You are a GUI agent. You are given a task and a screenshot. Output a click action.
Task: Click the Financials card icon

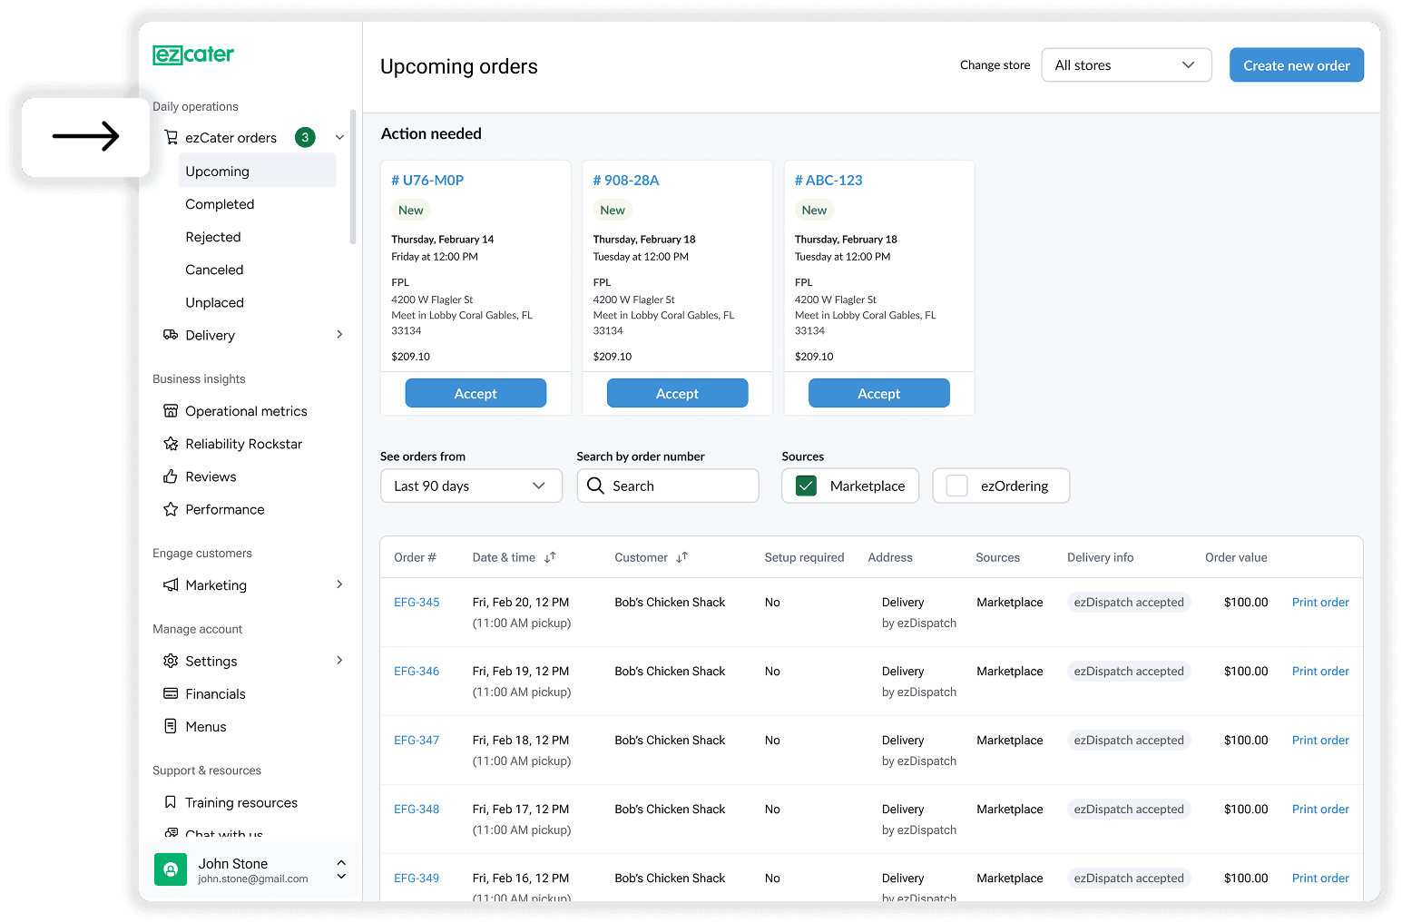coord(171,693)
